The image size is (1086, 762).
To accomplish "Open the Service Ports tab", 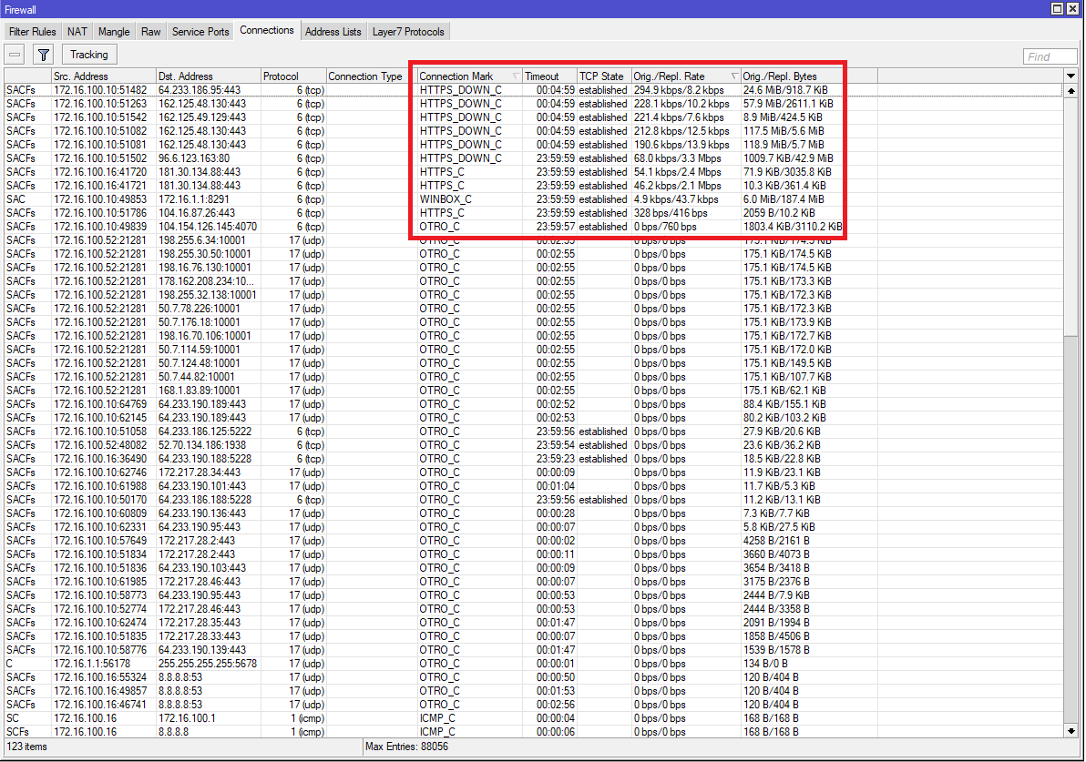I will tap(200, 31).
